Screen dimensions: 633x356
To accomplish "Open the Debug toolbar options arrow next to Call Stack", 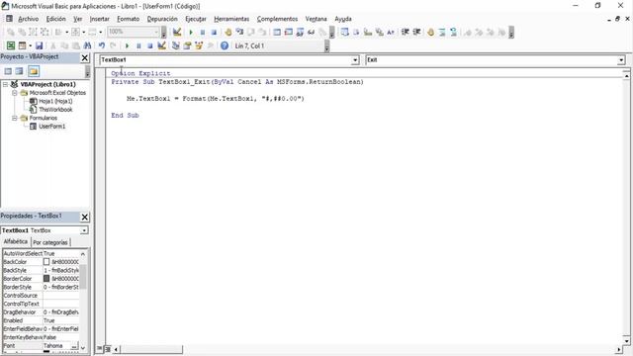I will tap(331, 33).
